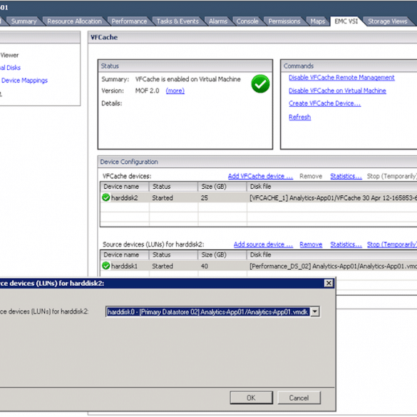417x417 pixels.
Task: Click Stop (Temporarily) for source devices
Action: pos(392,244)
